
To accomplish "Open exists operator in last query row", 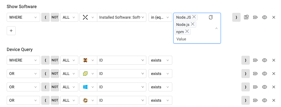I will click(160, 100).
